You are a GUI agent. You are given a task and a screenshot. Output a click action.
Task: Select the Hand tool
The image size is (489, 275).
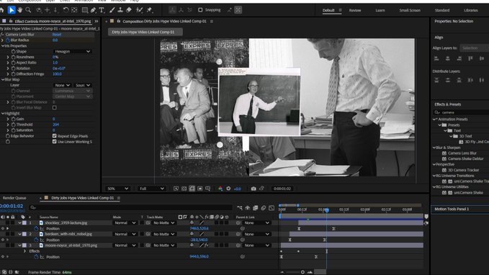point(20,10)
